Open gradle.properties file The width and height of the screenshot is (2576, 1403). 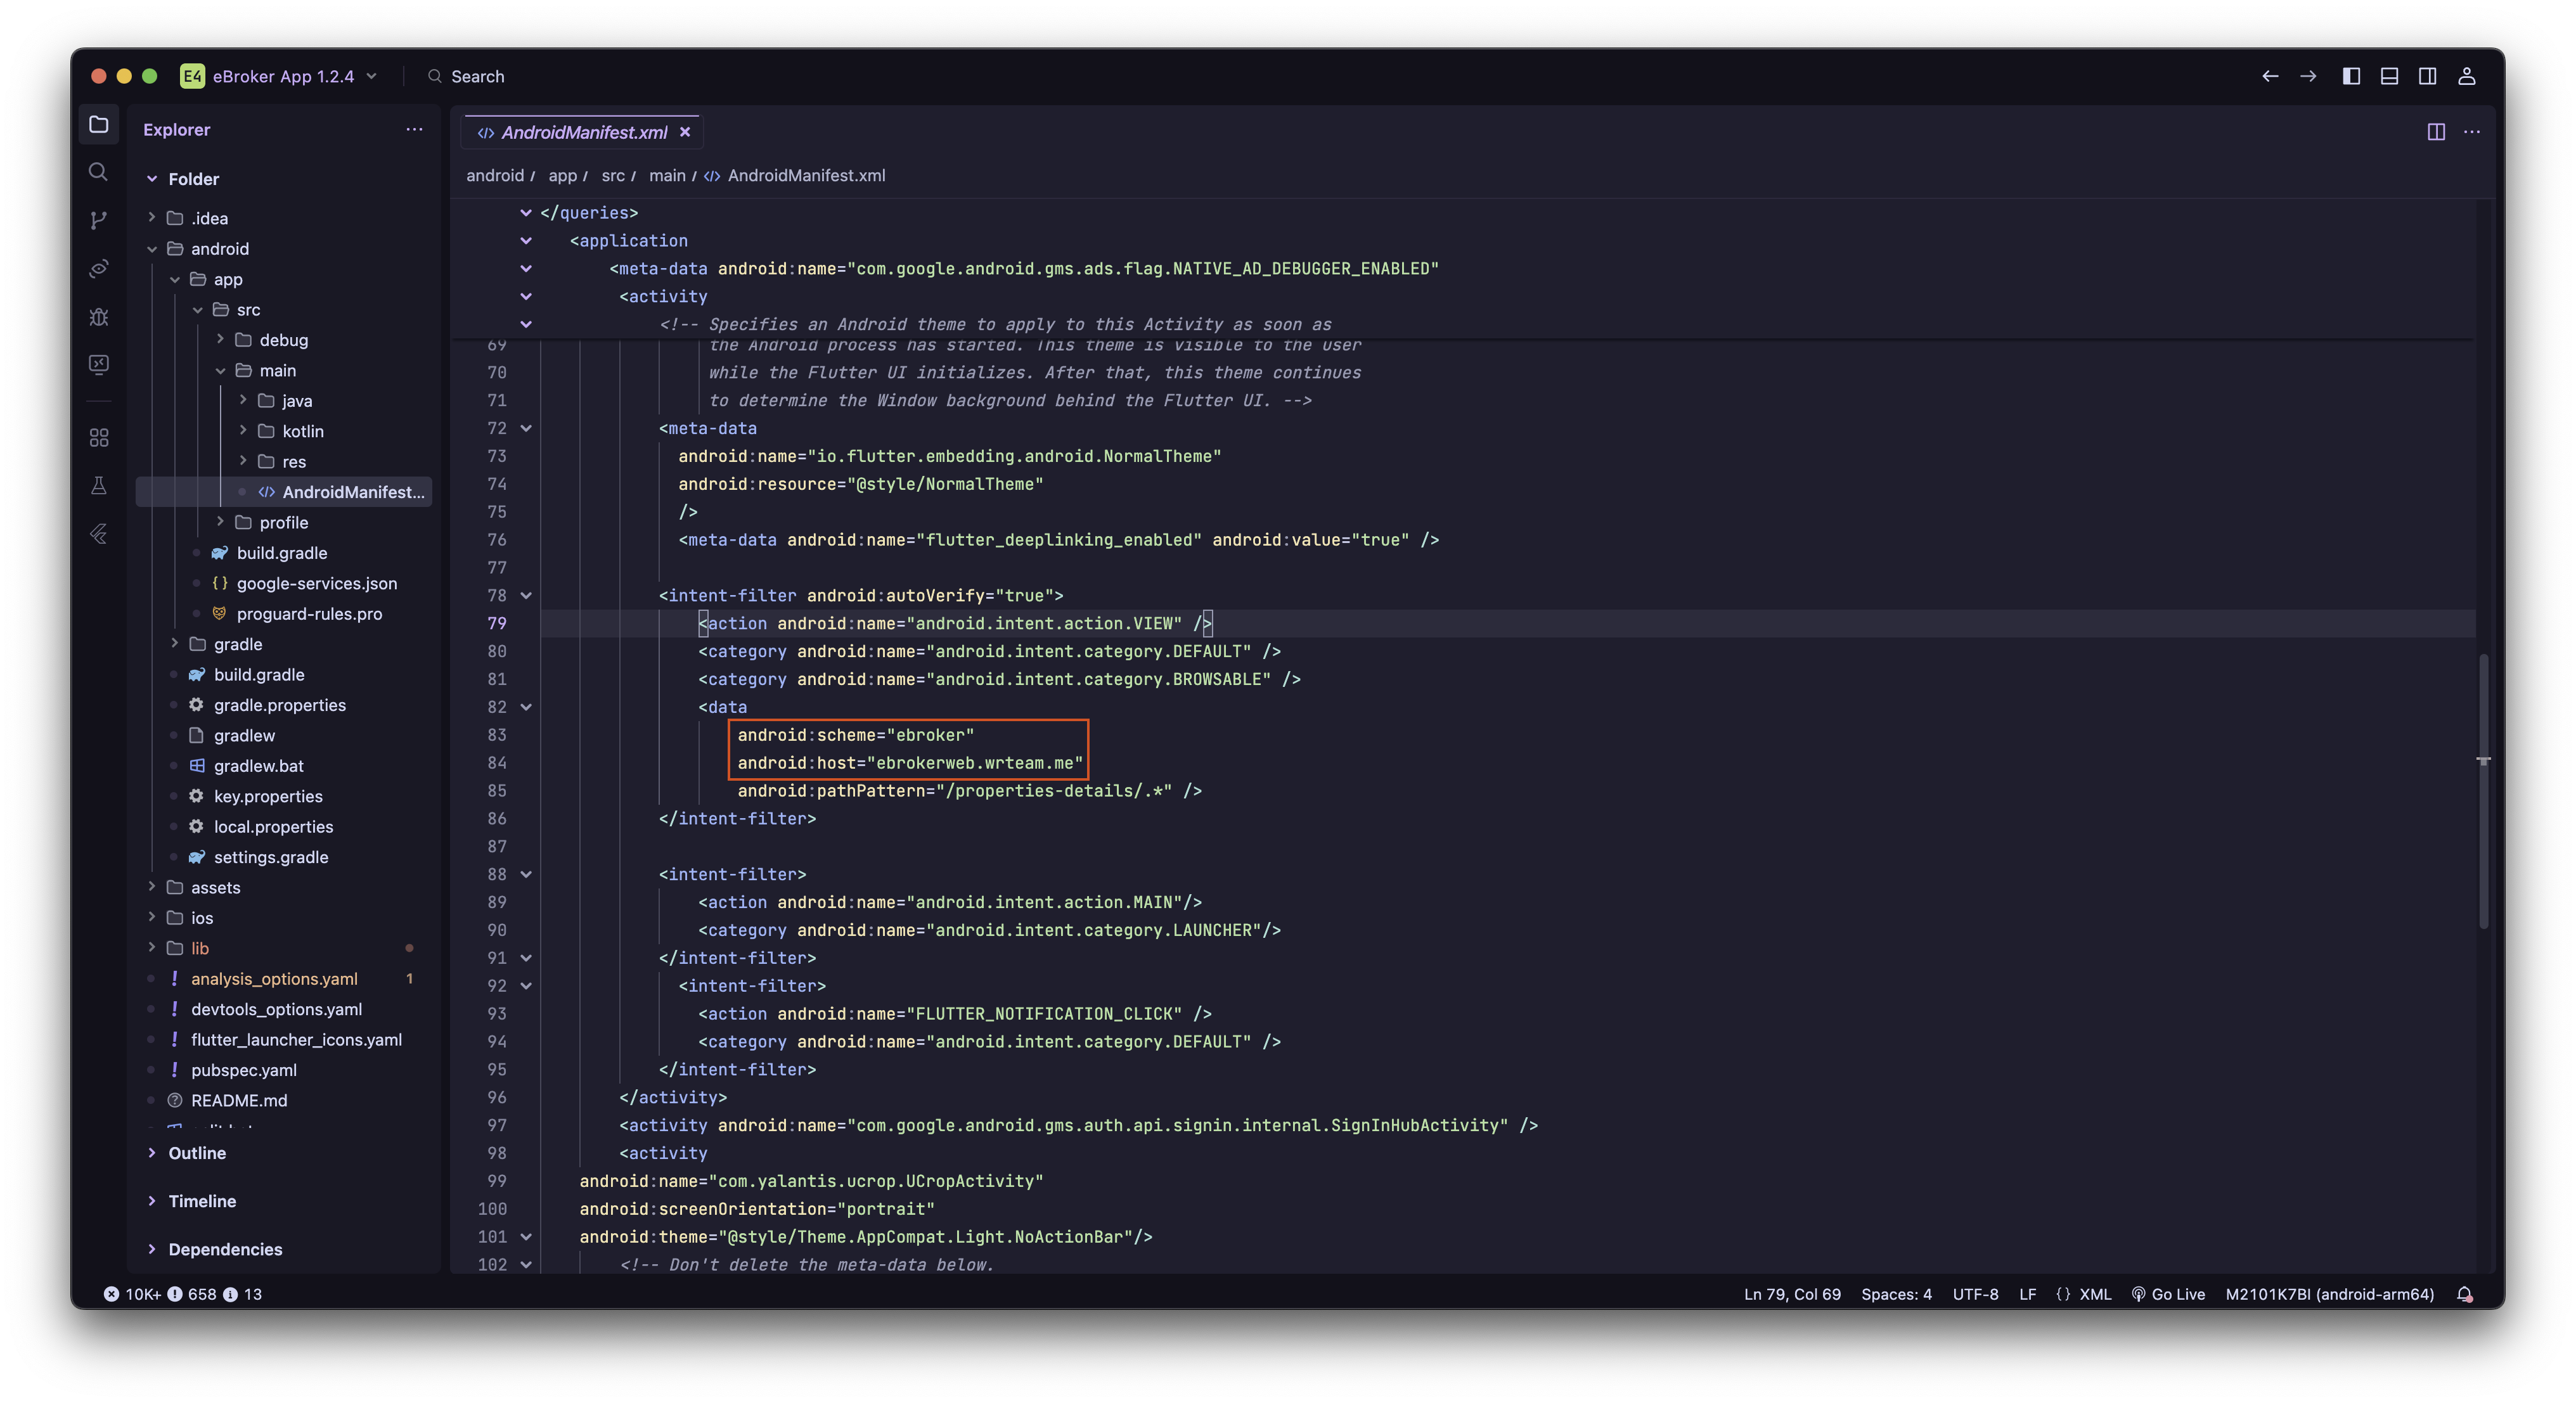point(279,705)
